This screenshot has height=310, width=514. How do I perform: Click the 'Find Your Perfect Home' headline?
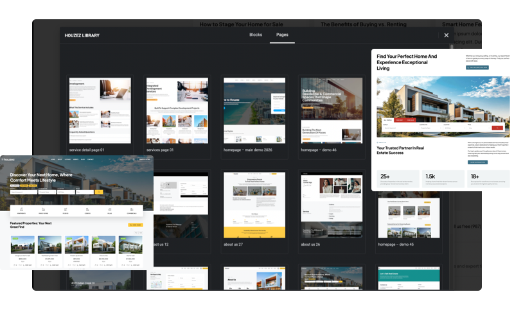[407, 62]
